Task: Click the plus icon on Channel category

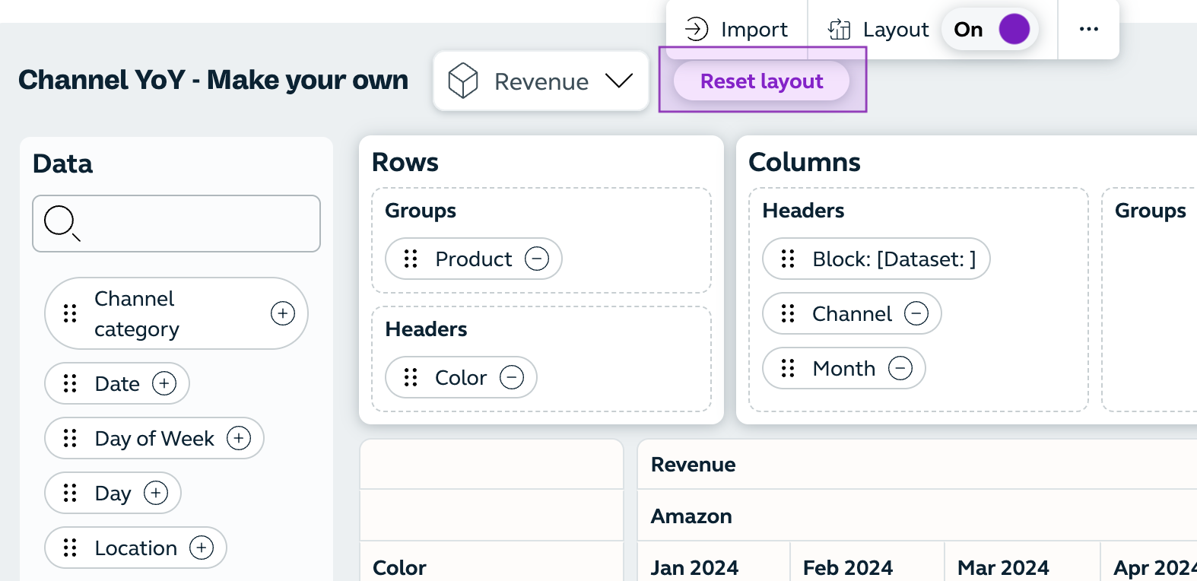Action: pos(283,313)
